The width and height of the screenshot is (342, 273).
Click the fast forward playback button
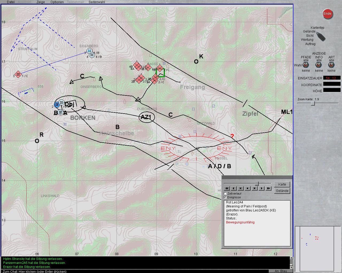click(269, 188)
